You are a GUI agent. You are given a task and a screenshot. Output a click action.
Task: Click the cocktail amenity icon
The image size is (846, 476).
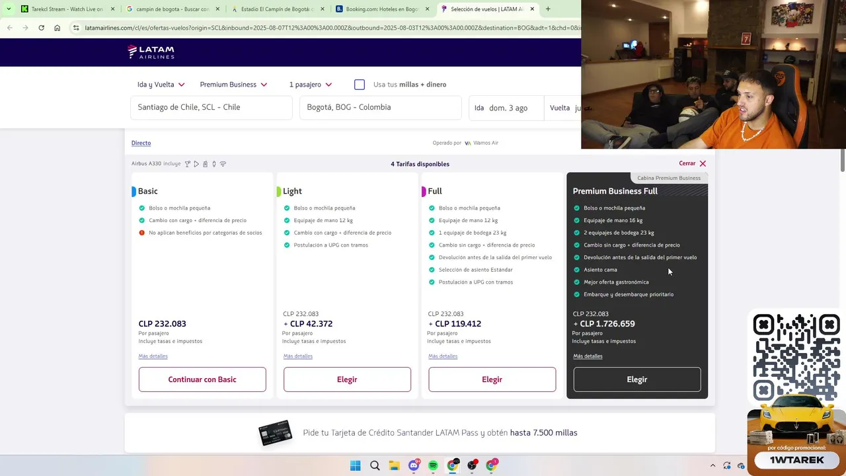188,164
